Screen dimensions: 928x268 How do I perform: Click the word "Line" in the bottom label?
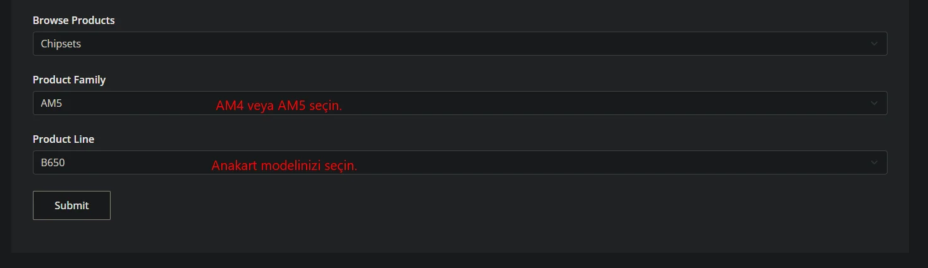pos(84,139)
